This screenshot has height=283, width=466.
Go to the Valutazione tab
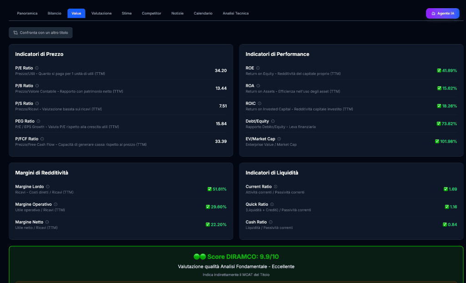click(x=101, y=13)
